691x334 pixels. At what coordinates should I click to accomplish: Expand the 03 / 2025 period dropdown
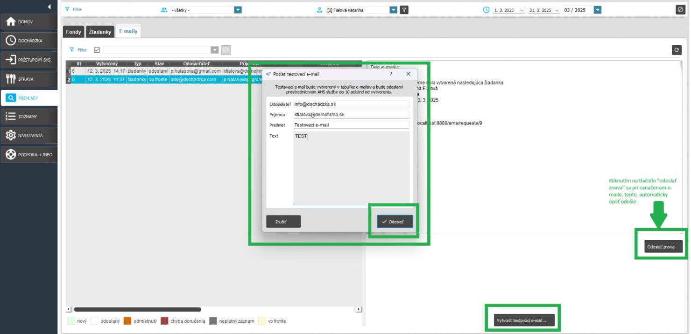(x=597, y=10)
